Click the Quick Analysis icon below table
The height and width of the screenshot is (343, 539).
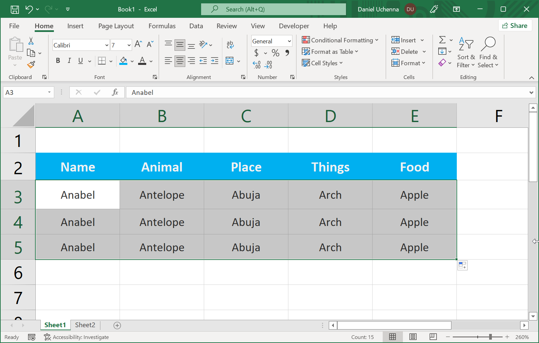pyautogui.click(x=462, y=265)
